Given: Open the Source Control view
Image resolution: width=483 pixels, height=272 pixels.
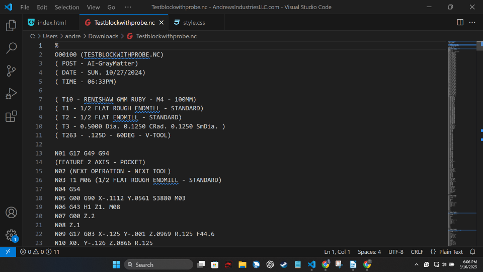Looking at the screenshot, I should coord(11,71).
